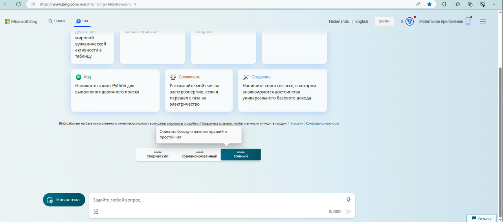This screenshot has height=222, width=503.
Task: Click the Войти sign-in button
Action: [x=384, y=21]
